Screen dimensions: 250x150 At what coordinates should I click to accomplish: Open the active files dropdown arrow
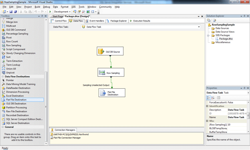(198, 16)
